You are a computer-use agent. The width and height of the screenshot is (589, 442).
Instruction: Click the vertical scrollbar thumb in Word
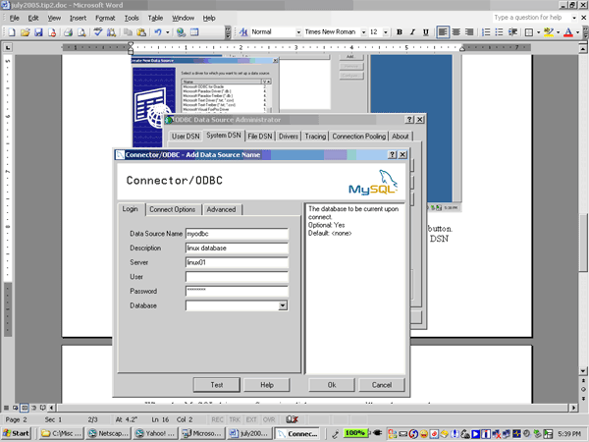[583, 242]
